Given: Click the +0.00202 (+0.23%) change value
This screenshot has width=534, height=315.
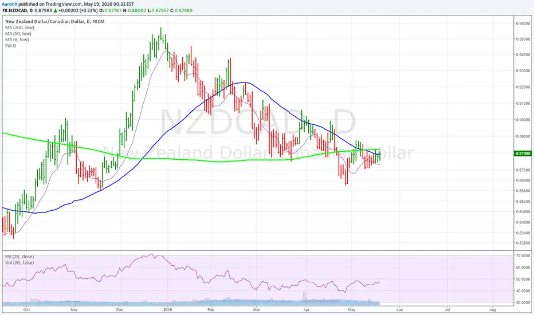Looking at the screenshot, I should pyautogui.click(x=78, y=10).
